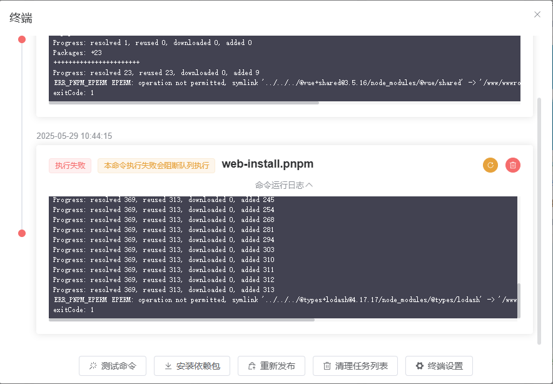553x384 pixels.
Task: Click the web-install.pnpm log's horizontal scrollbar
Action: 181,320
